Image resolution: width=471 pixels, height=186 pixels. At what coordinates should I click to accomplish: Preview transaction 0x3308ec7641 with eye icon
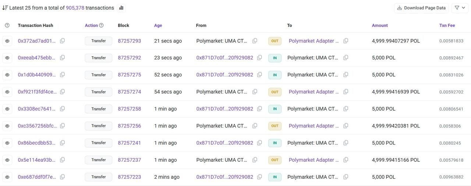coord(7,109)
